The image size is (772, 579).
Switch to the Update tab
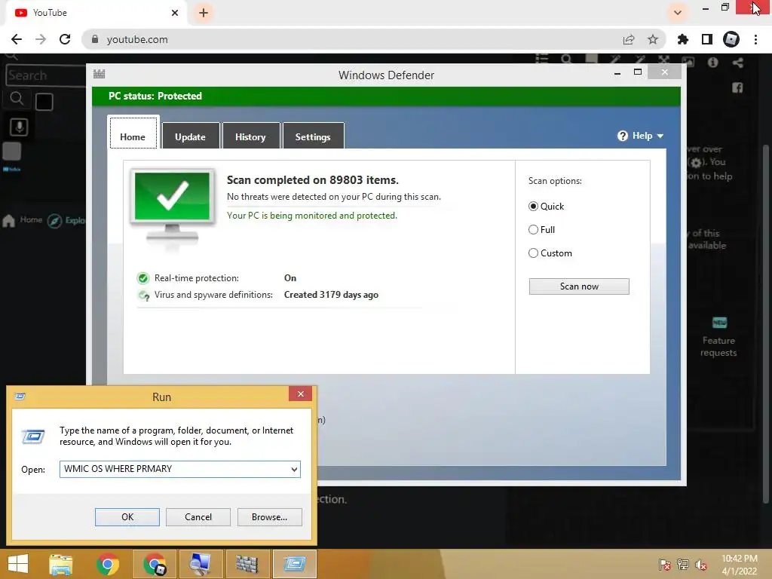click(x=190, y=136)
